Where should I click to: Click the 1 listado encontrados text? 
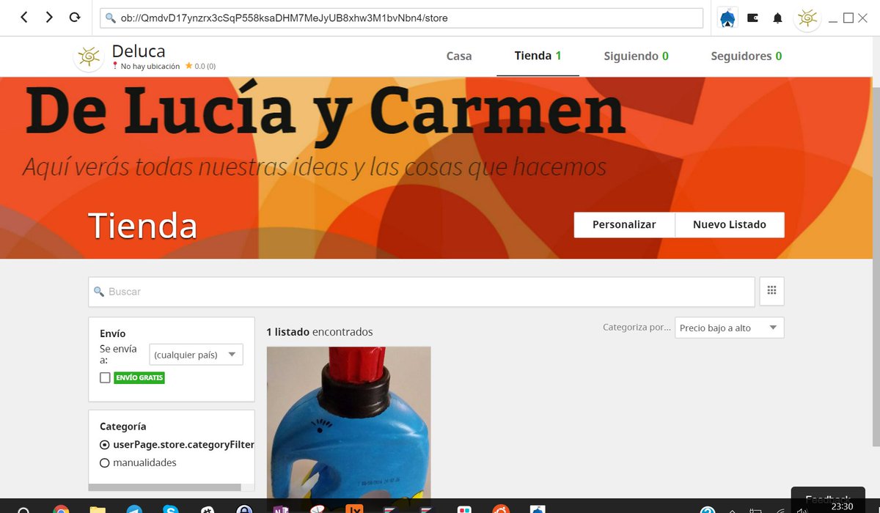(x=320, y=332)
